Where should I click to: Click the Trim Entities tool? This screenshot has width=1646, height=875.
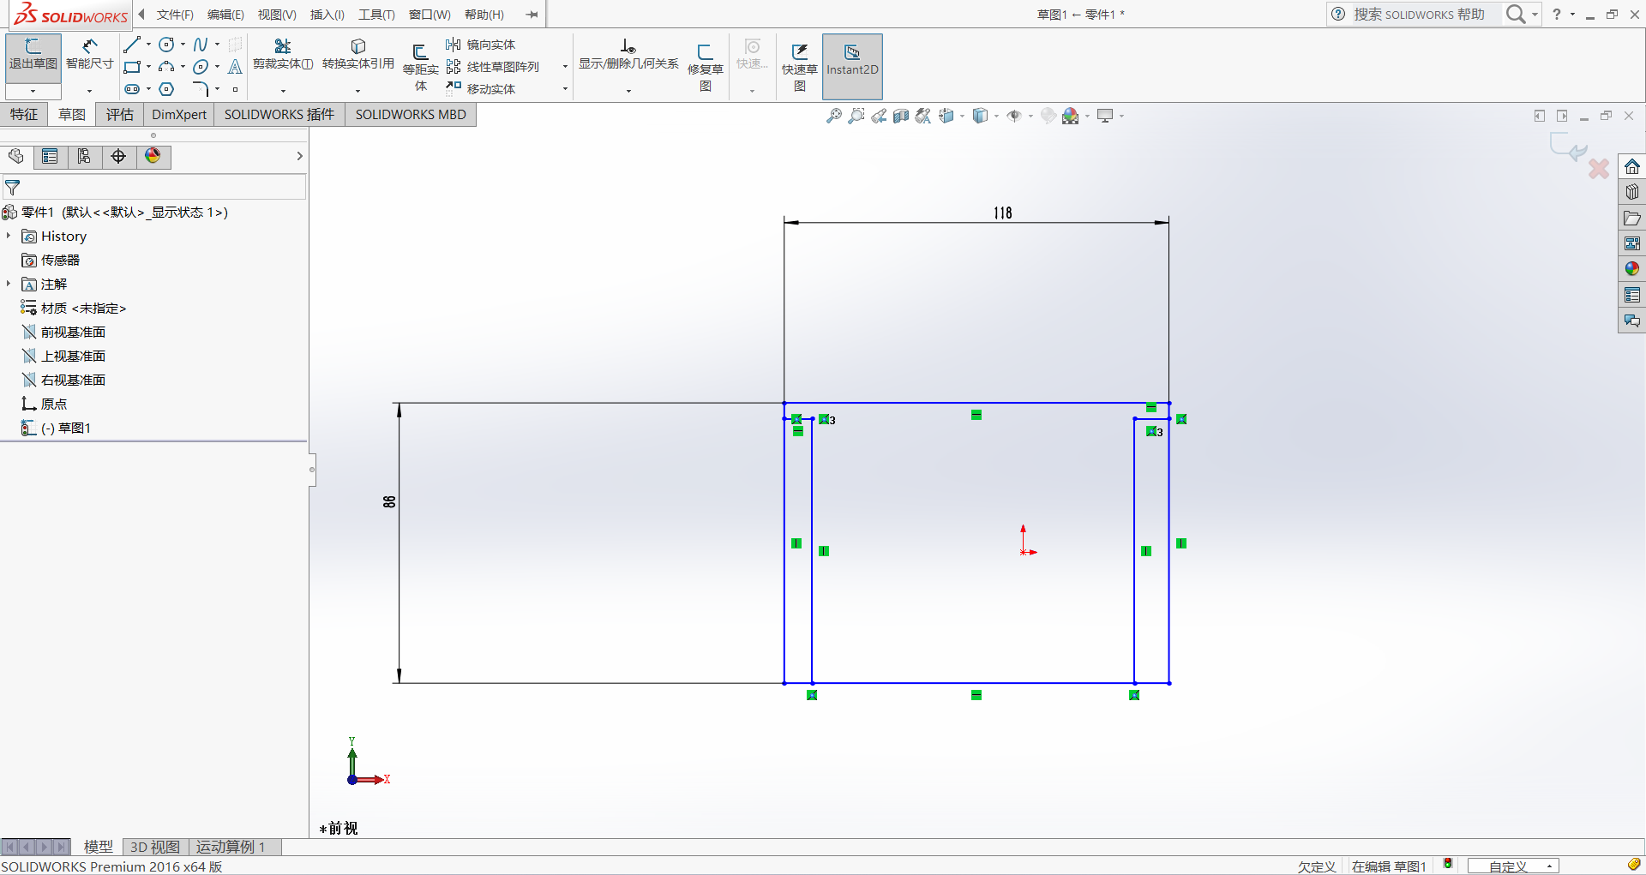coord(283,56)
